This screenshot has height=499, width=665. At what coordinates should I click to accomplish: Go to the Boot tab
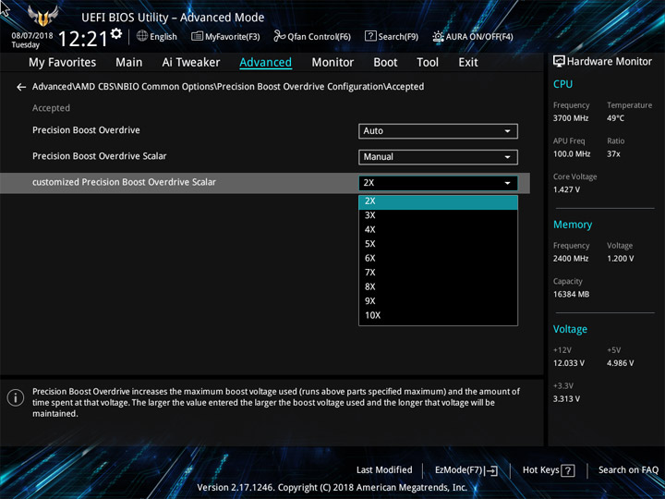[385, 63]
